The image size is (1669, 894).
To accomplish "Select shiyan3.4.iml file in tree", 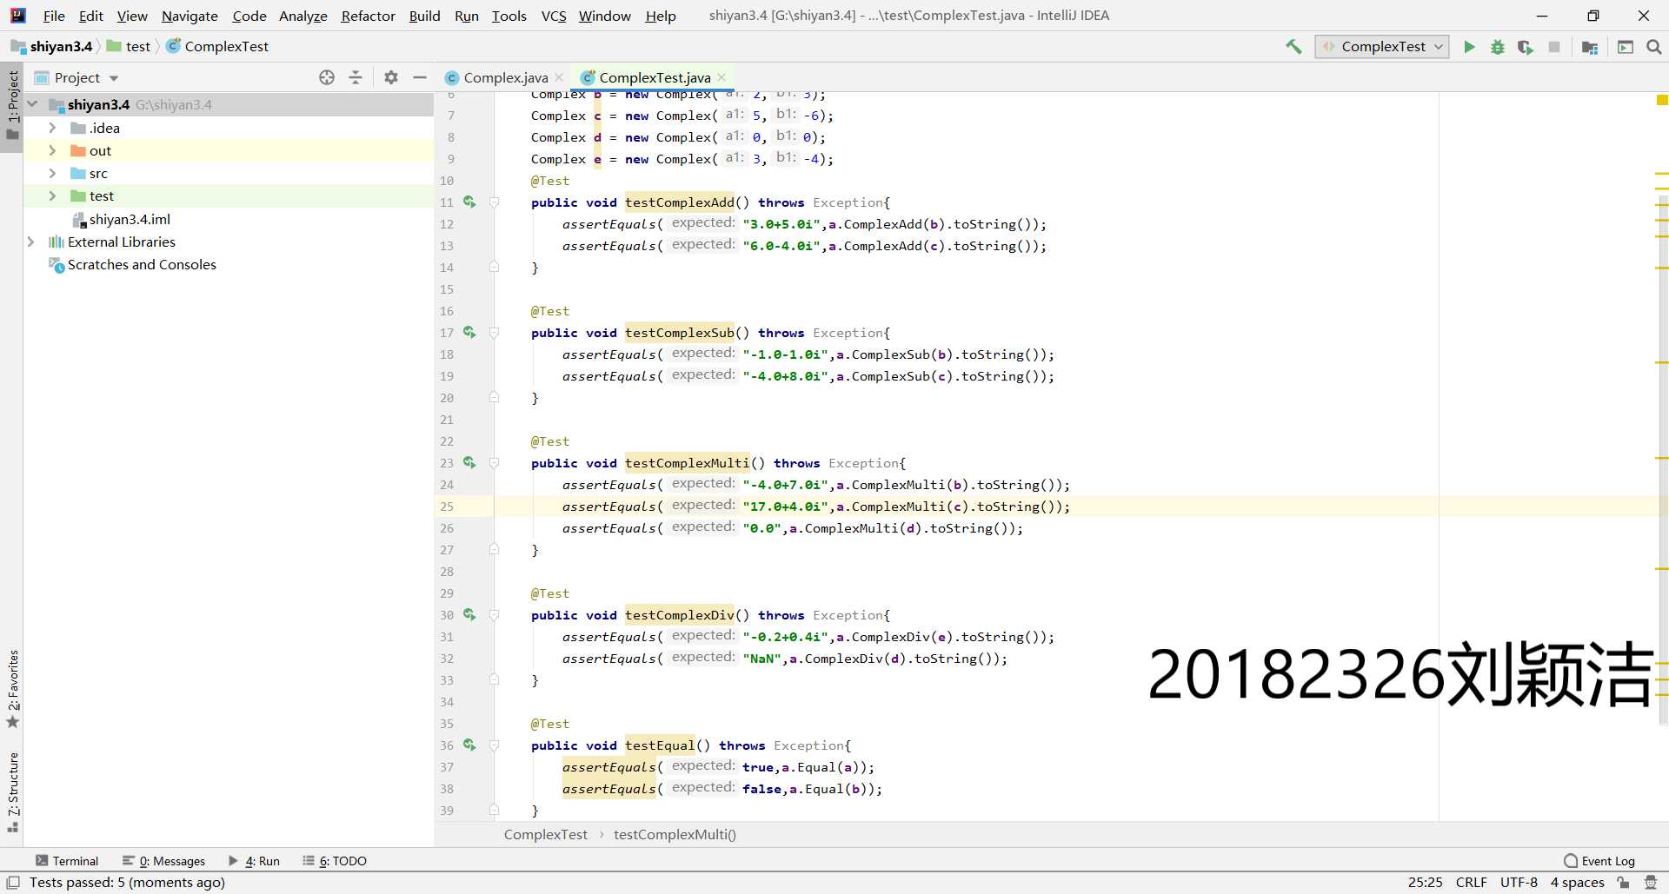I will [130, 219].
